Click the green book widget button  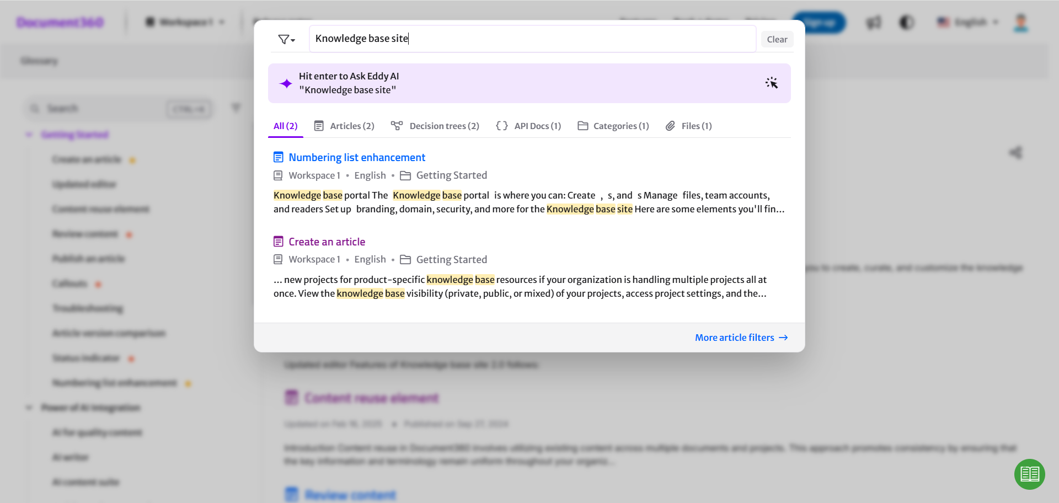click(x=1029, y=474)
